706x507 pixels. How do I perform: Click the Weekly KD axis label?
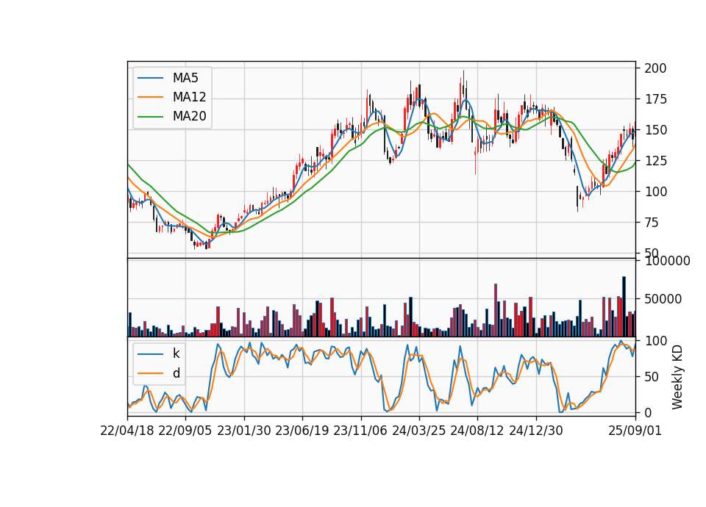677,377
